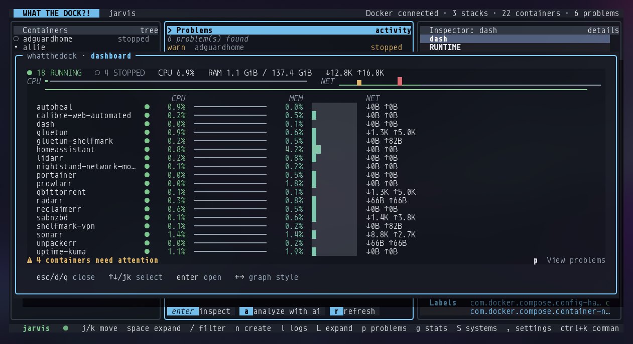Click the uptime-kuma running status dot
633x344 pixels.
(147, 251)
